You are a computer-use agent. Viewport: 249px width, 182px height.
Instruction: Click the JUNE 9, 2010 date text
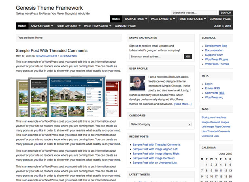[222, 26]
